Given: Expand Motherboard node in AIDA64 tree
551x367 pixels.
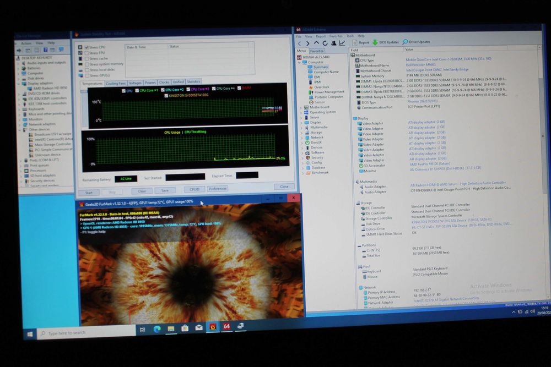Looking at the screenshot, I should (x=301, y=108).
